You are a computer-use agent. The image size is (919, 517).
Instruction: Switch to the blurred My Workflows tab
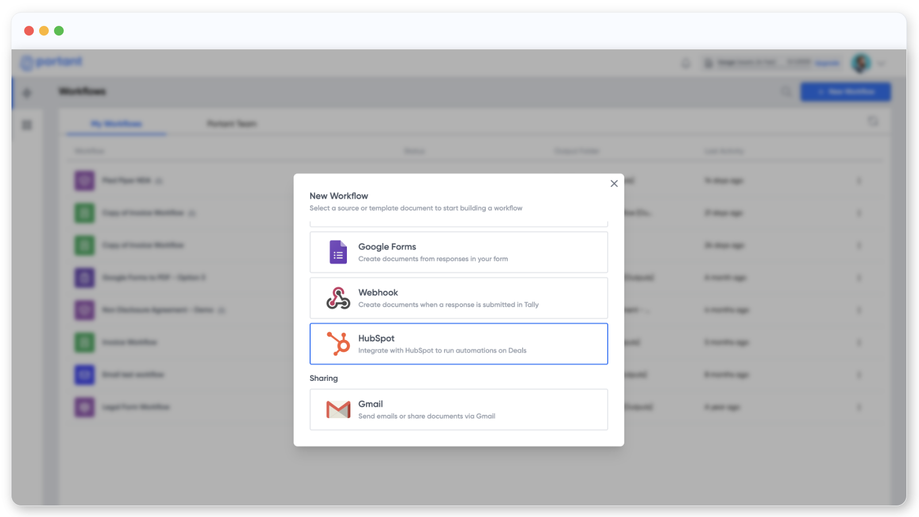click(x=117, y=124)
